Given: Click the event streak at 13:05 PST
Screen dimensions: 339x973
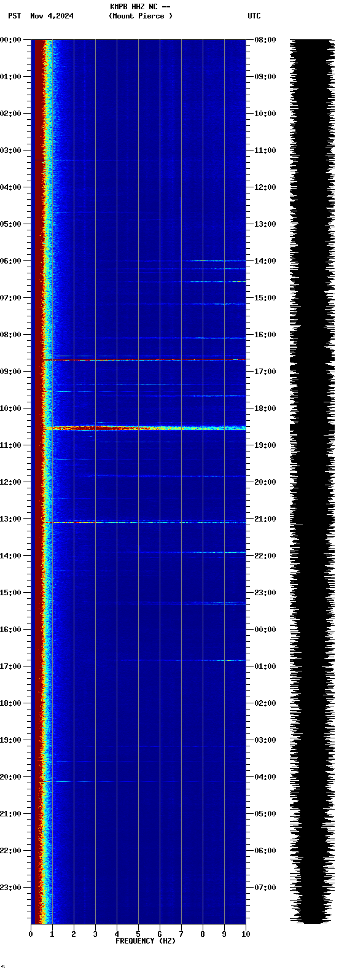Looking at the screenshot, I should [x=144, y=522].
